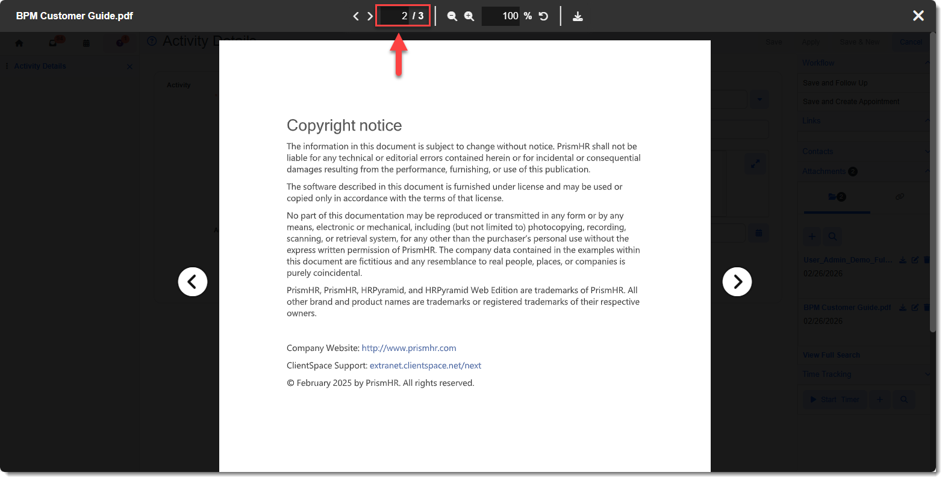
Task: Open the calendar icon in the top bar
Action: pos(86,43)
